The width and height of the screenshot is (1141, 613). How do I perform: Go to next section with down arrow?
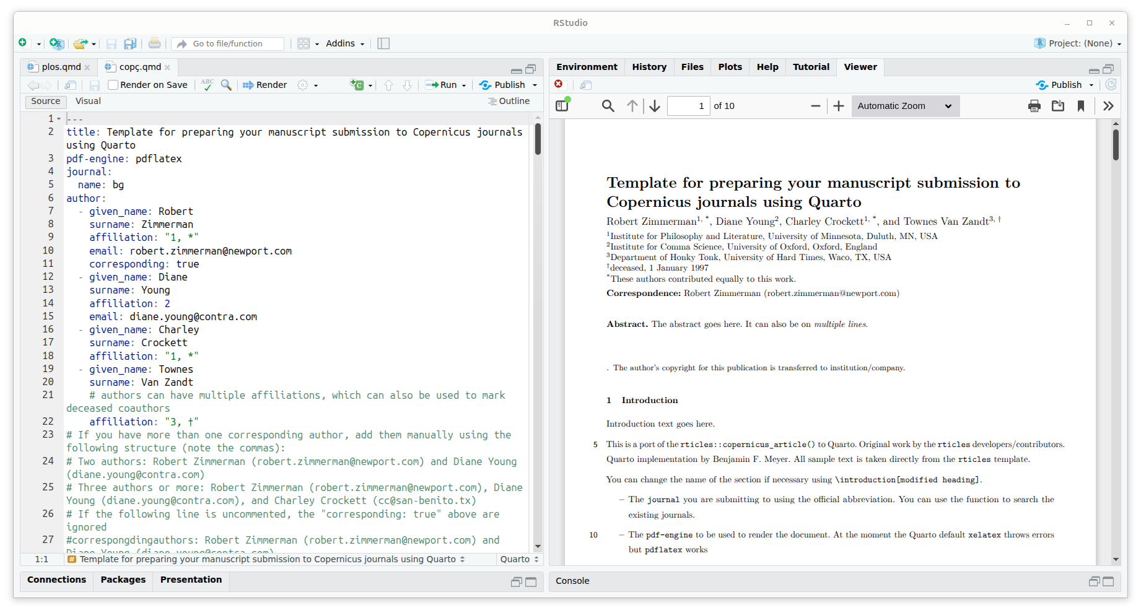[x=407, y=85]
